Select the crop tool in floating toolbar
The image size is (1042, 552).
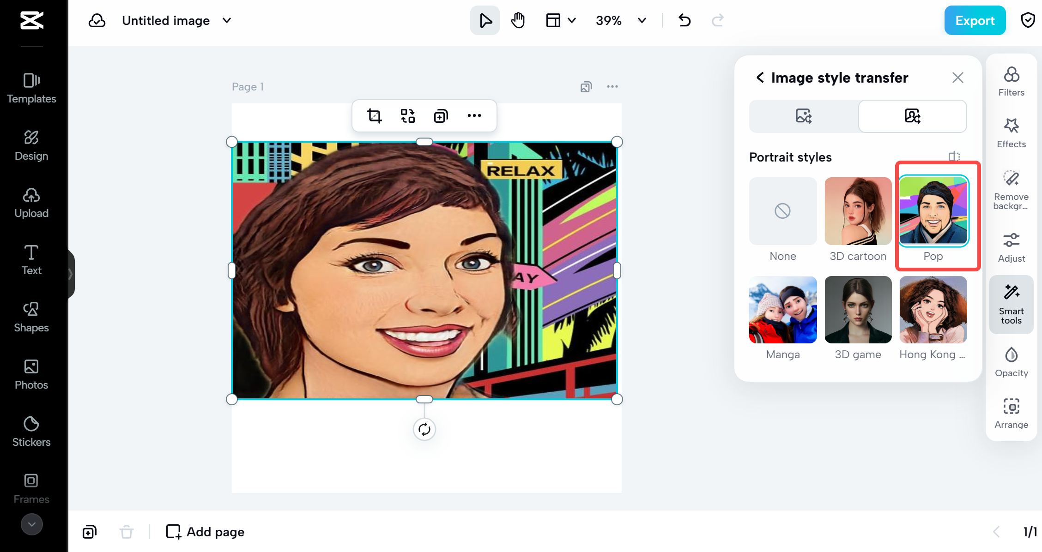(x=374, y=116)
